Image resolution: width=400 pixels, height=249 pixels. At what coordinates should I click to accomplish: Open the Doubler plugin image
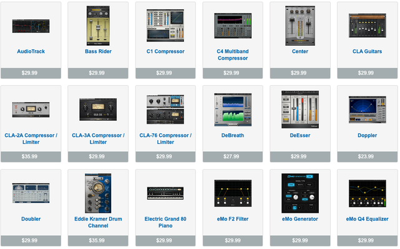[x=31, y=193]
